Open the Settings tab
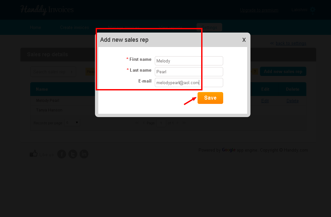The height and width of the screenshot is (217, 331). [209, 27]
